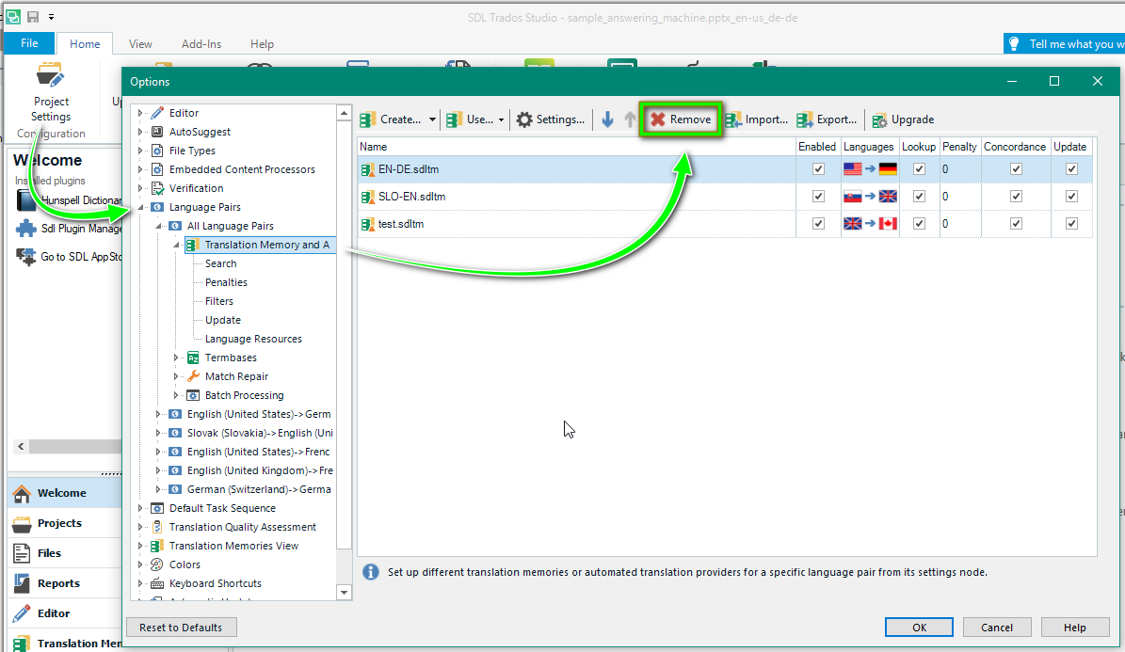Expand the Editor node in options tree
1125x652 pixels.
(140, 113)
